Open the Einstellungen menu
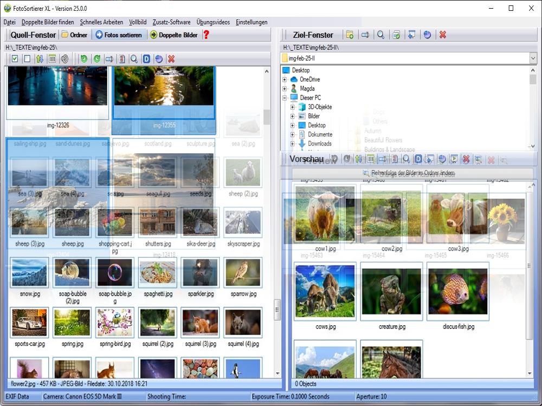This screenshot has height=406, width=542. point(251,22)
